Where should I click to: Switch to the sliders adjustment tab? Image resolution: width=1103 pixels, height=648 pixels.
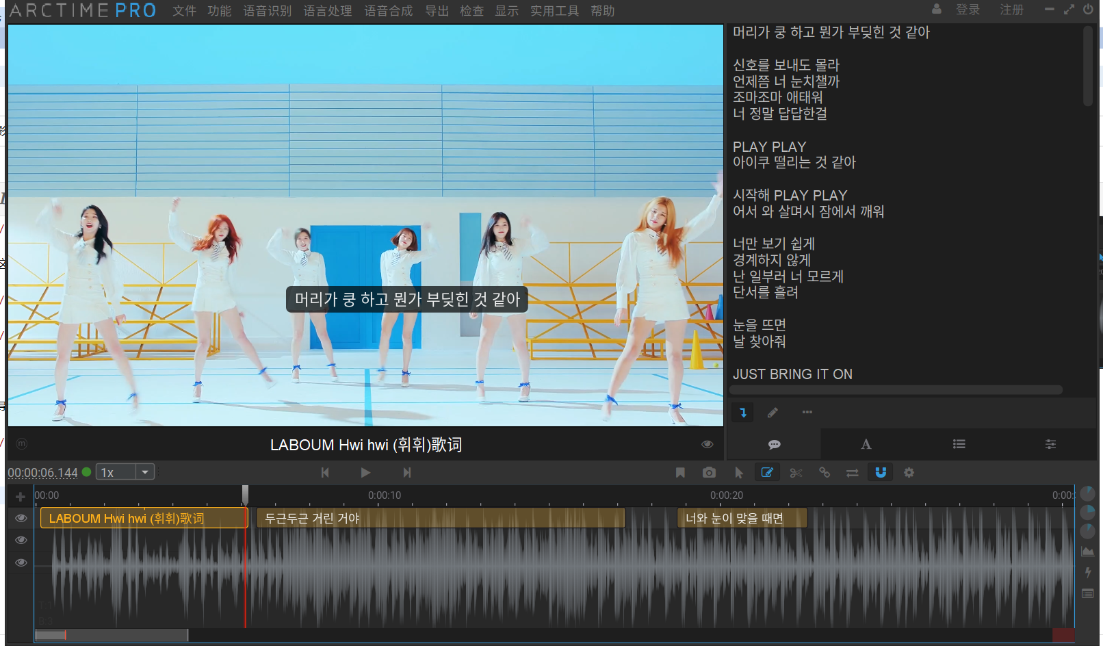pyautogui.click(x=1050, y=445)
